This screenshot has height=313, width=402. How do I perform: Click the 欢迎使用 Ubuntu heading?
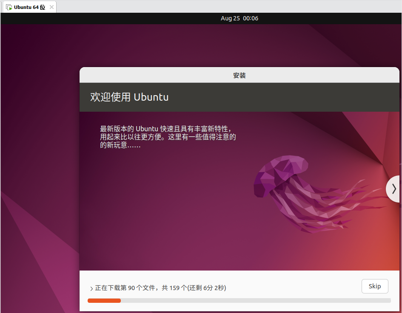click(x=129, y=97)
